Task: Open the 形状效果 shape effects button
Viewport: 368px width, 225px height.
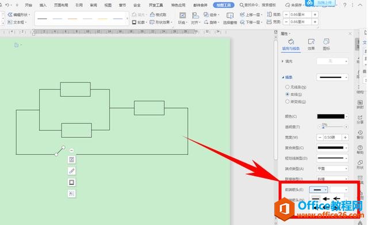Action: (161, 22)
